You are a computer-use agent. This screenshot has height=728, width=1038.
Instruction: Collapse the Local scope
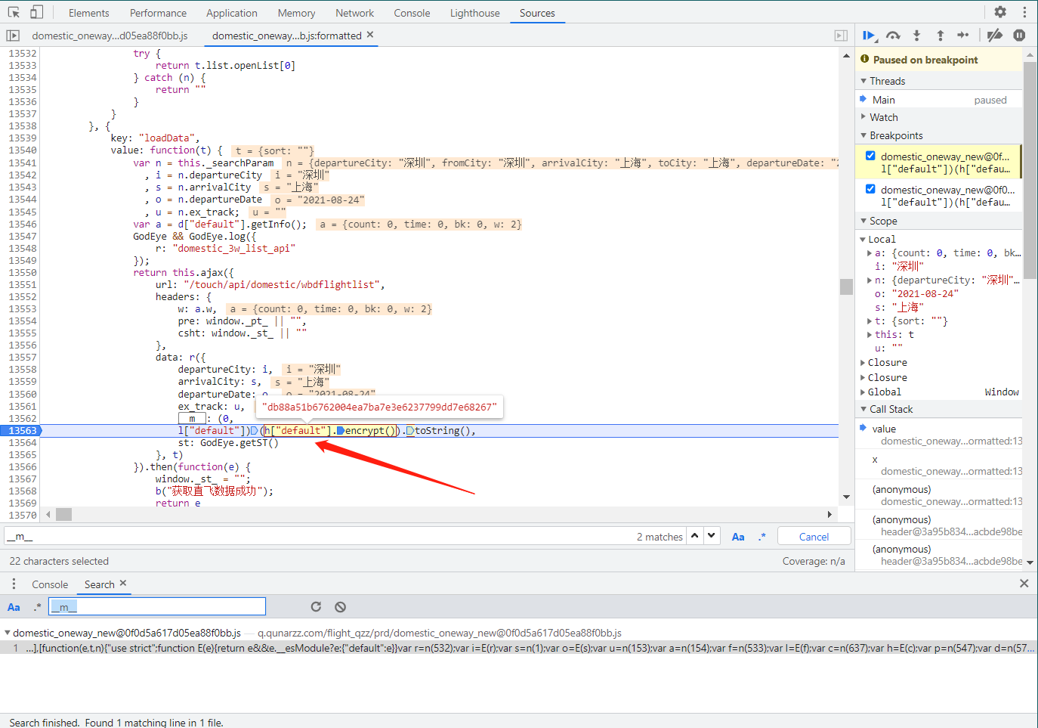click(x=863, y=239)
